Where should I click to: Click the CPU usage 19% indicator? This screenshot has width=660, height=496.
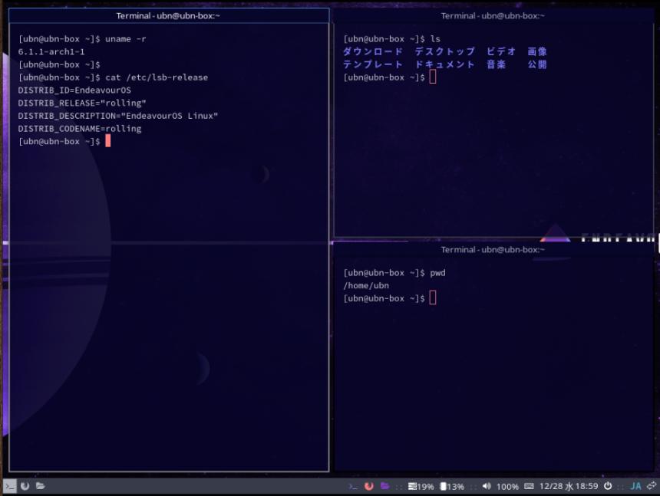tap(421, 486)
